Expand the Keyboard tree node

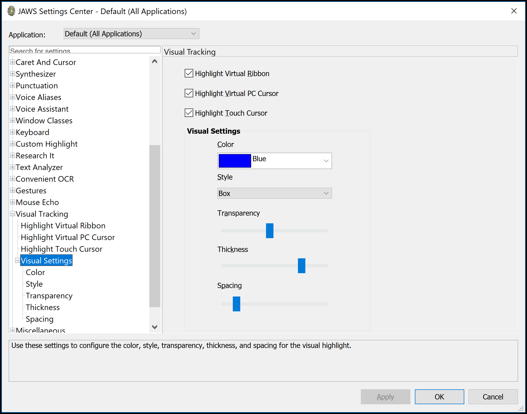12,132
